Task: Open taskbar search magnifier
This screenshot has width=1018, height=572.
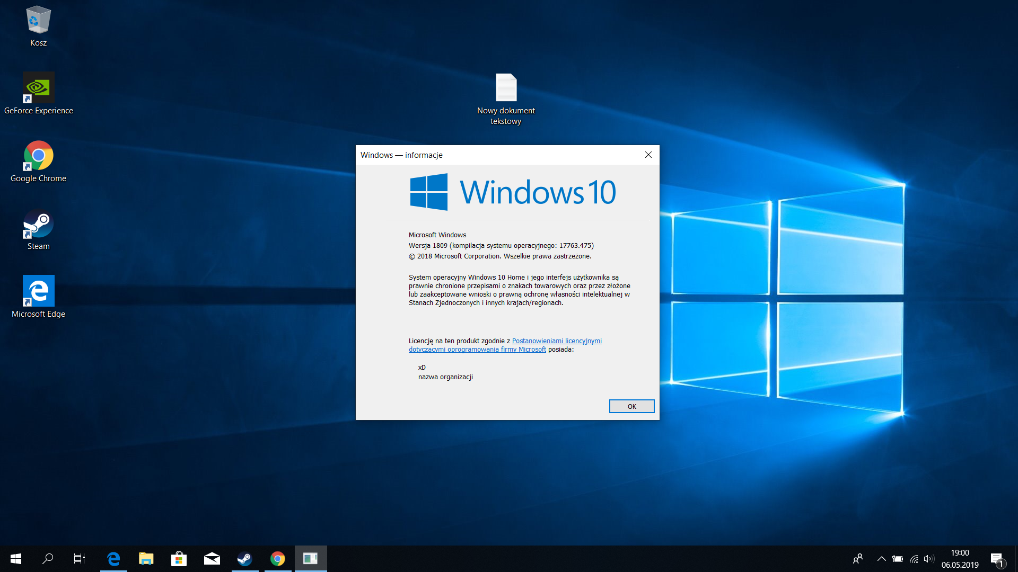Action: tap(48, 559)
